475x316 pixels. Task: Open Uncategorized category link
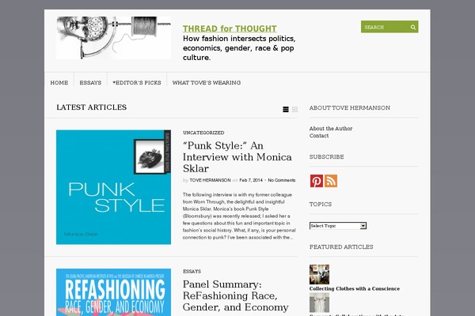[203, 133]
